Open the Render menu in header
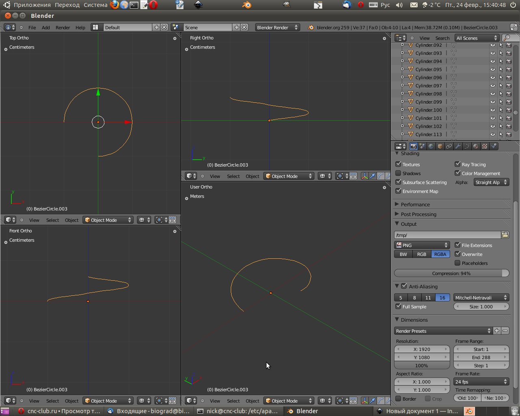520x416 pixels. point(63,28)
